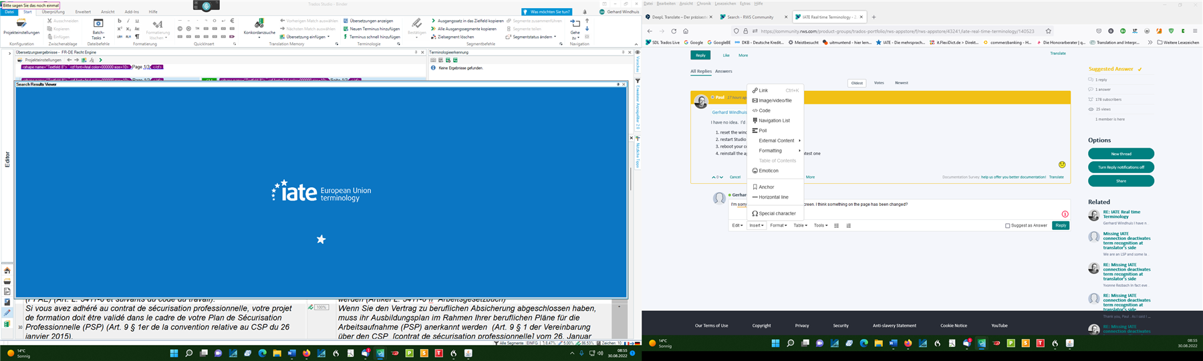The image size is (1203, 361).
Task: Click Turn Reply notifications off
Action: click(1121, 167)
